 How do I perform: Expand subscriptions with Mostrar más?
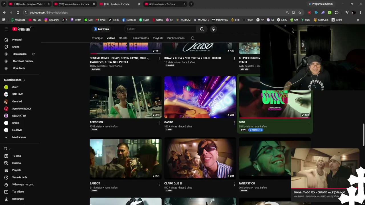coord(19,137)
